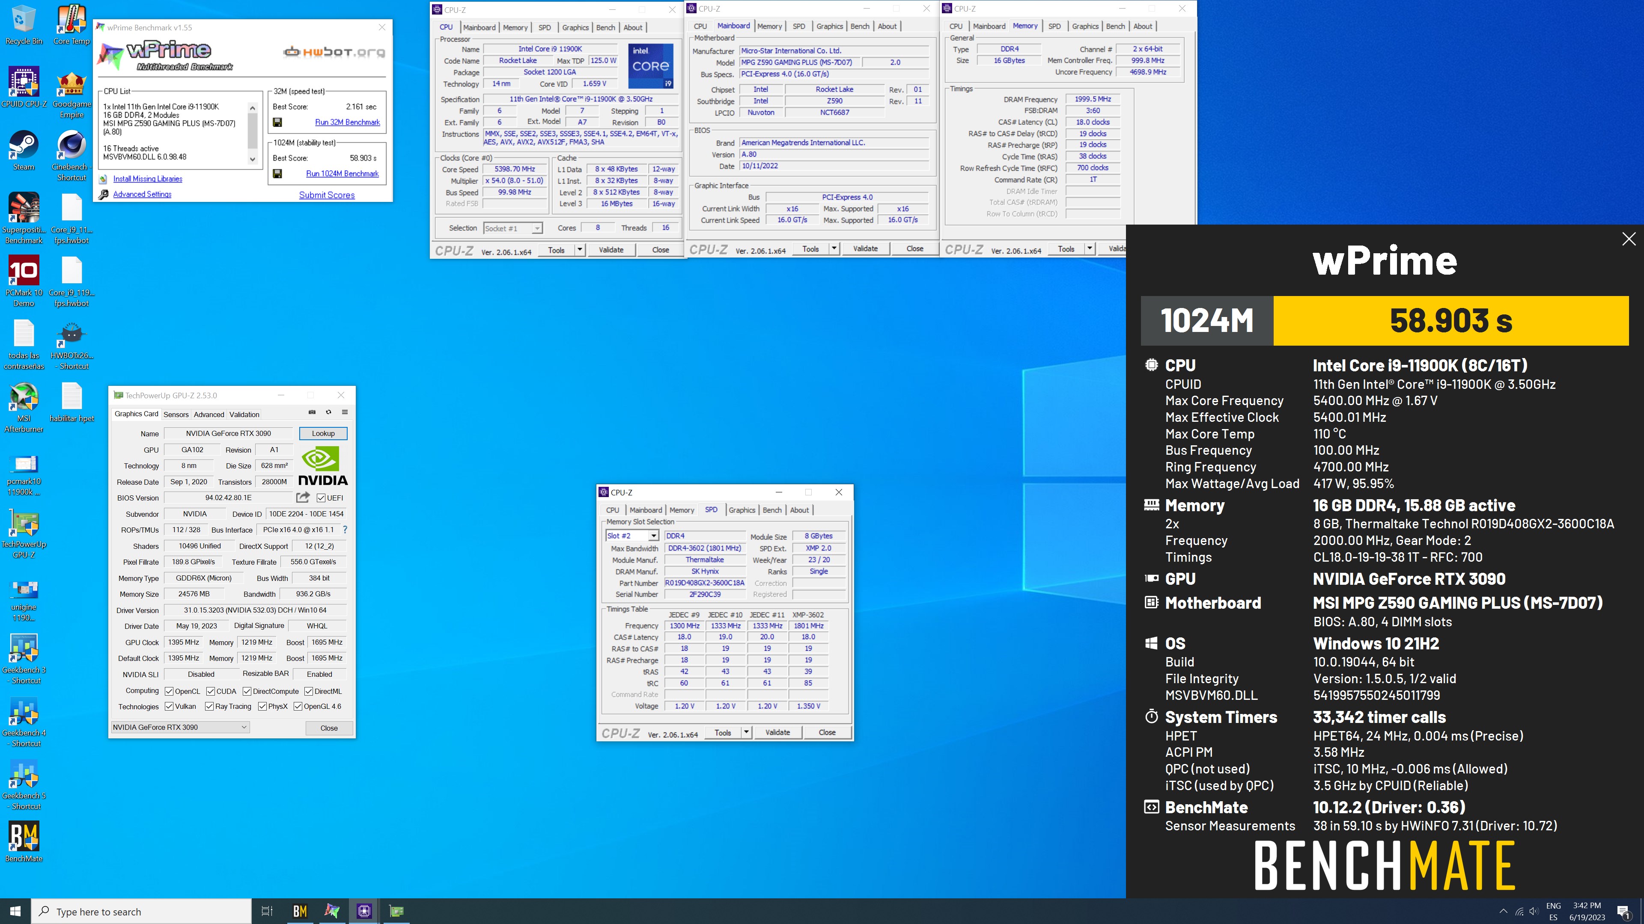Open Superposition Benchmark desktop icon
The width and height of the screenshot is (1644, 924).
pos(24,218)
